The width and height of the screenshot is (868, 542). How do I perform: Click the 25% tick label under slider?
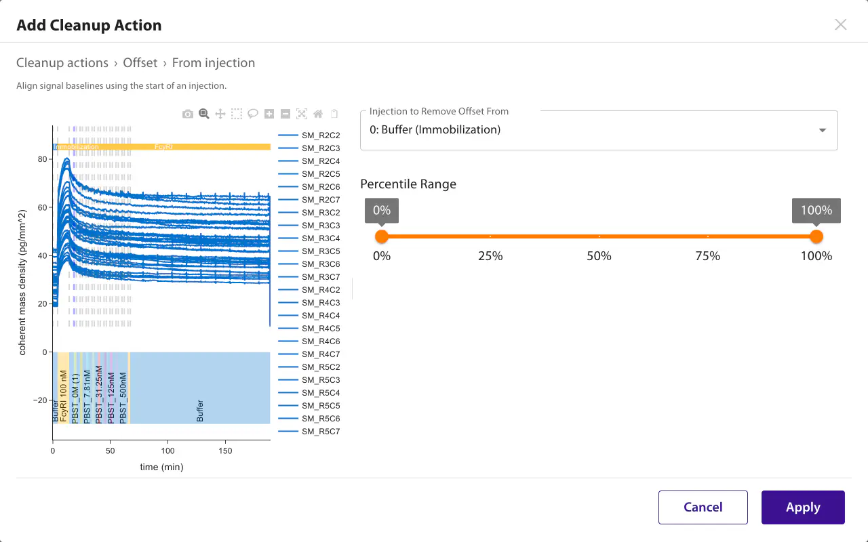[x=490, y=256]
